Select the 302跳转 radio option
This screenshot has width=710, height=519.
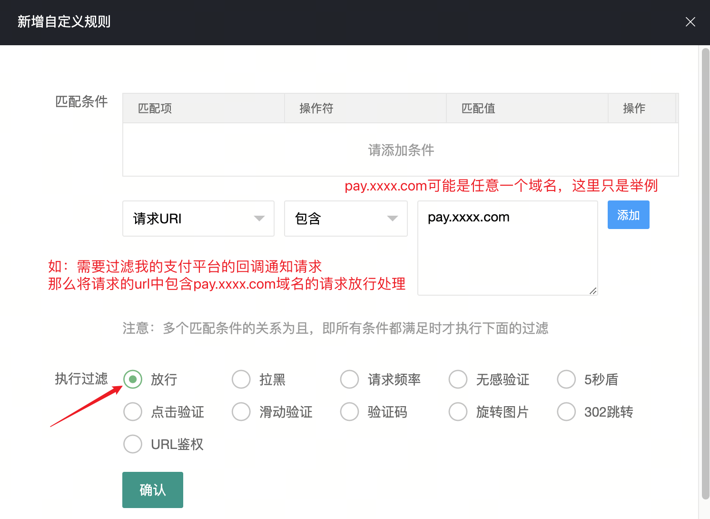pos(566,412)
